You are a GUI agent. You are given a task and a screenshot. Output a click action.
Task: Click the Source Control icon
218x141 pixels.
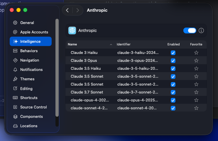click(x=15, y=107)
